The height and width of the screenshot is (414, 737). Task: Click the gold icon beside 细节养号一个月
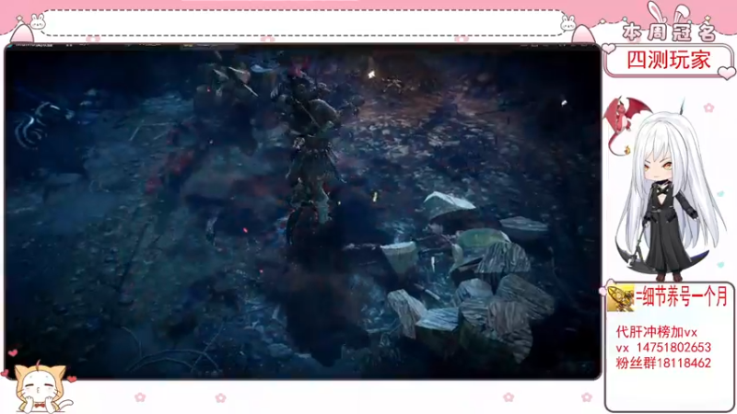tap(620, 298)
